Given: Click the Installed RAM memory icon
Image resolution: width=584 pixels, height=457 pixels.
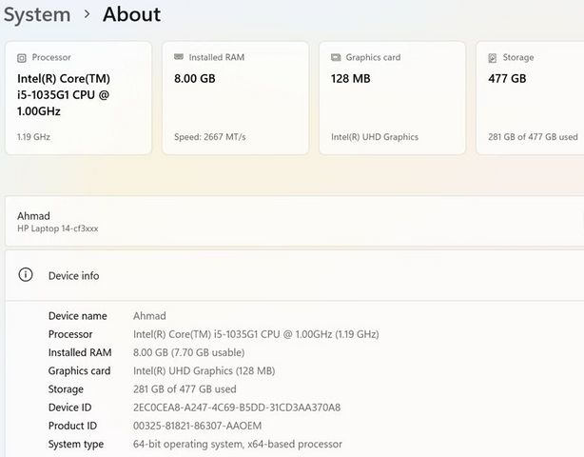Looking at the screenshot, I should point(179,57).
